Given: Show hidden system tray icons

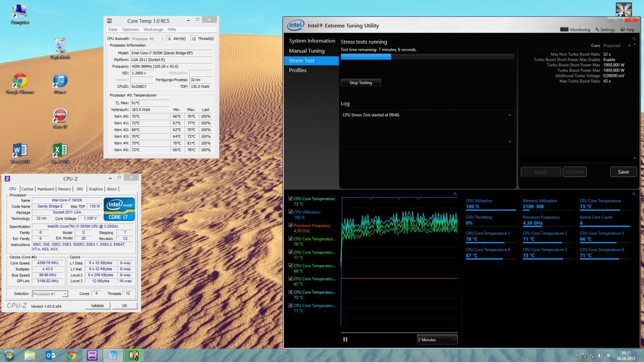Looking at the screenshot, I should (x=576, y=356).
